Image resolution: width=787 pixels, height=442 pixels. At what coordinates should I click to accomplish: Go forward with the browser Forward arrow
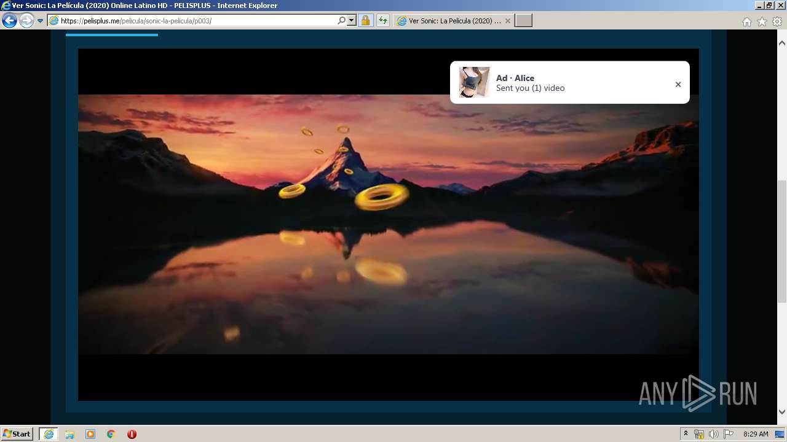tap(26, 21)
